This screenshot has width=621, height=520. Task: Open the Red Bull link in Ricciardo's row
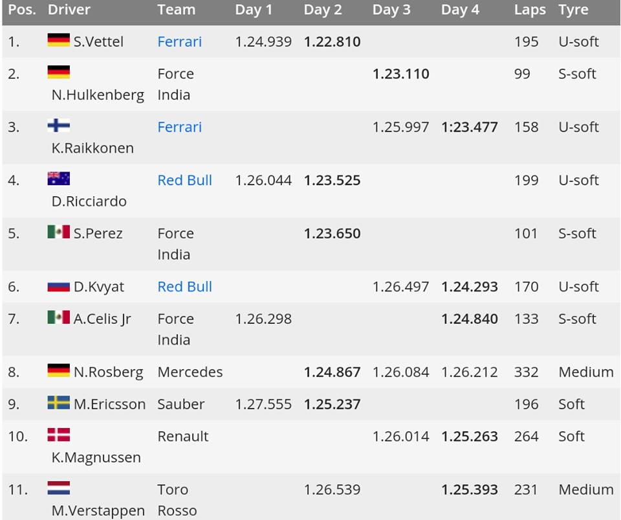click(184, 180)
